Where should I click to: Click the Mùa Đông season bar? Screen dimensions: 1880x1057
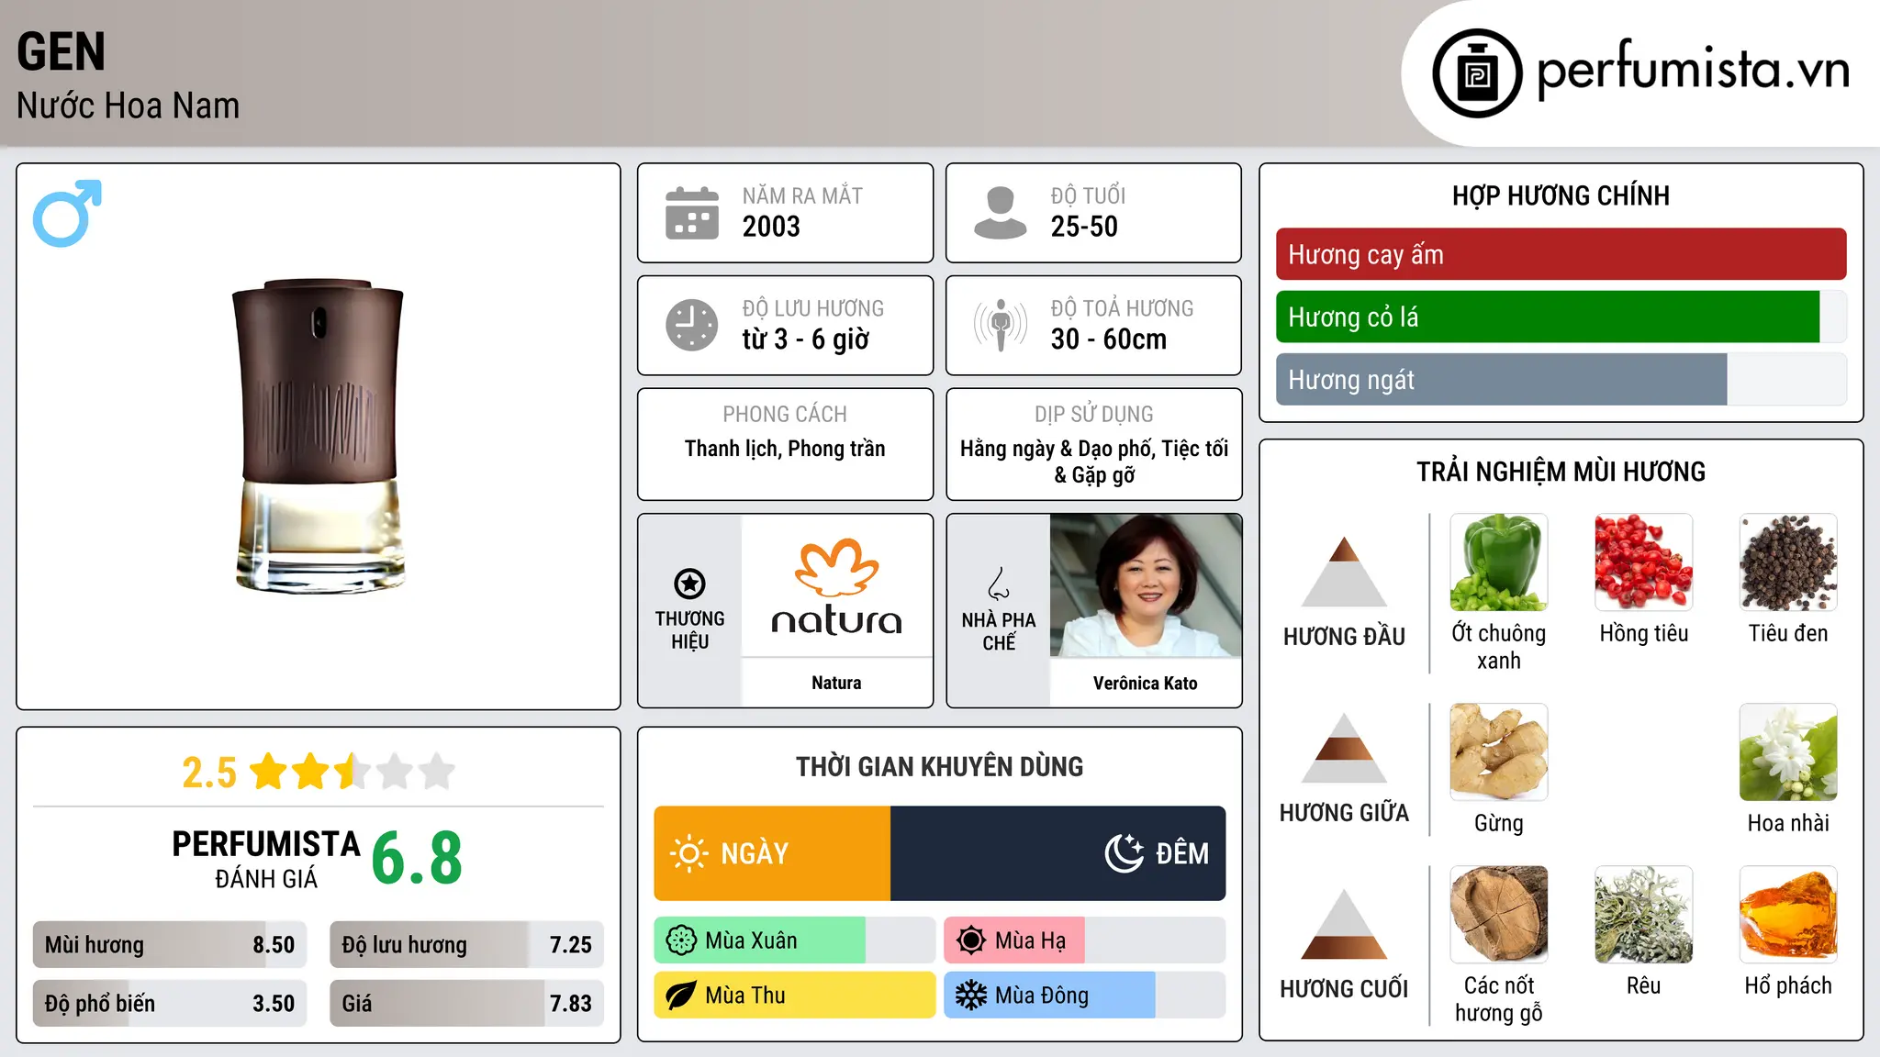(x=1085, y=996)
